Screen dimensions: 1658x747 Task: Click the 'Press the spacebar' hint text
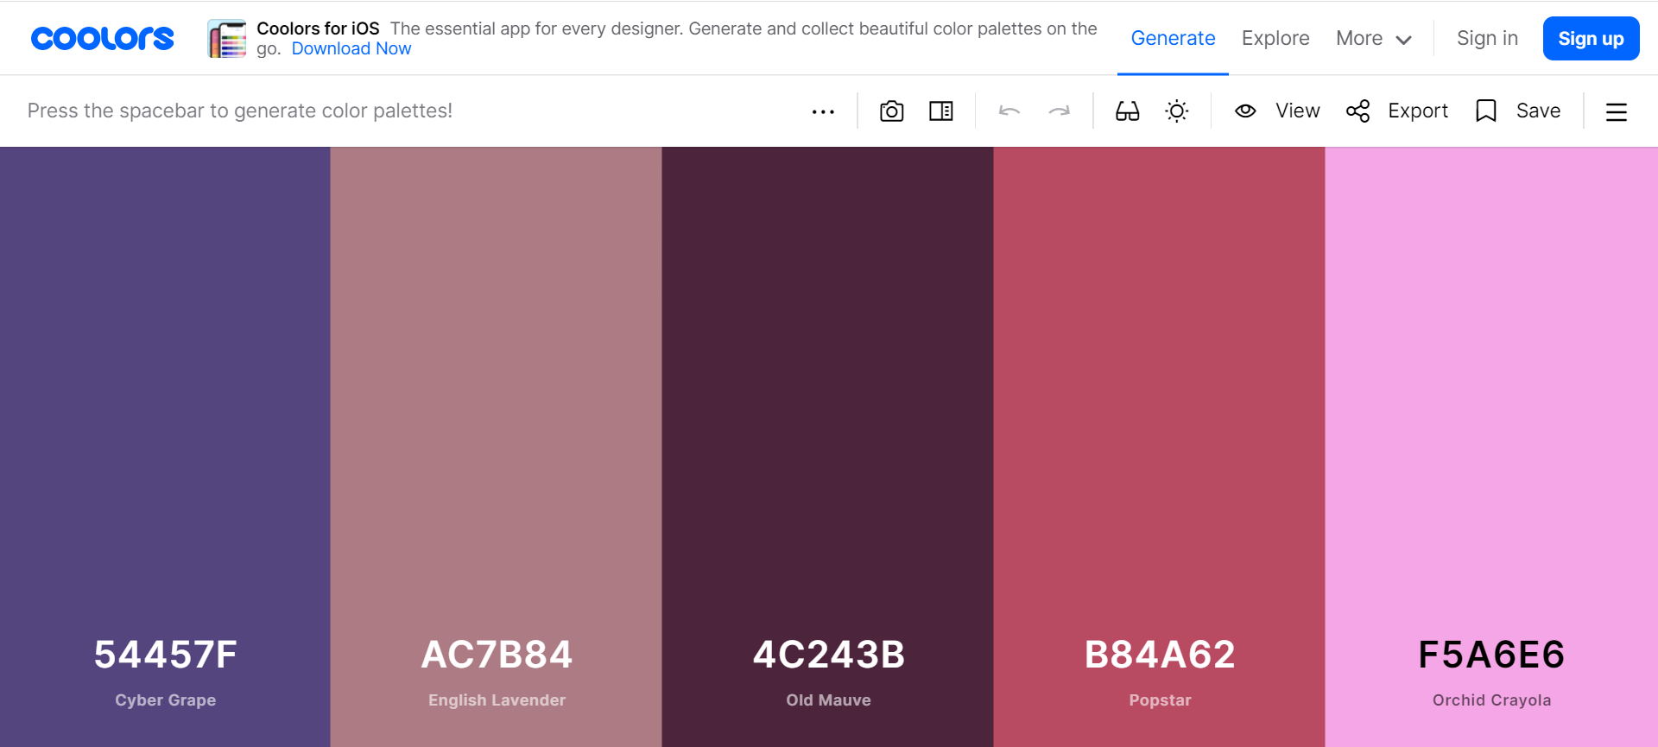(x=240, y=111)
